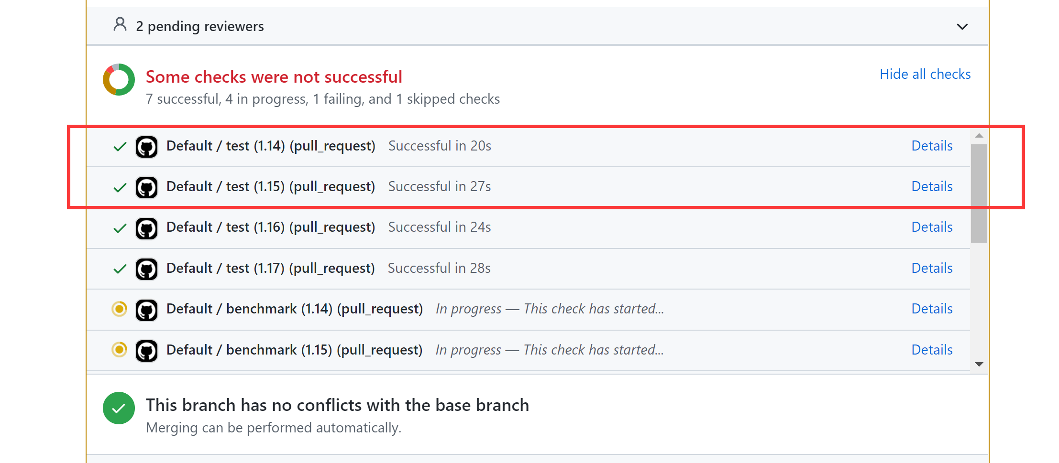Click the in-progress status dot for benchmark (1.14)
This screenshot has height=463, width=1059.
click(x=120, y=310)
